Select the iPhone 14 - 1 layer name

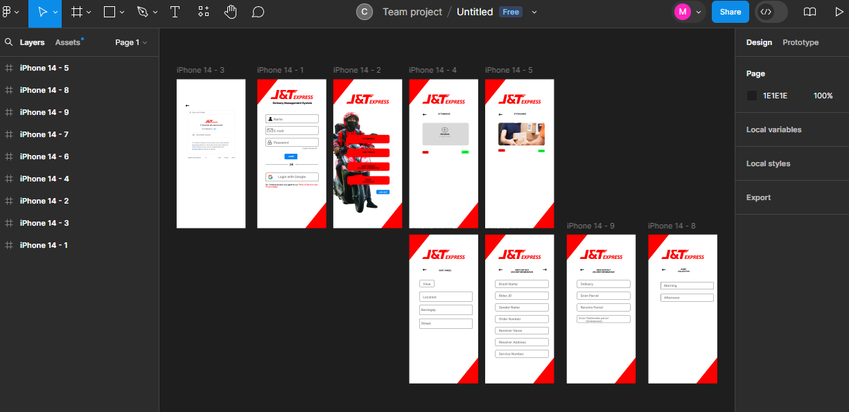[x=44, y=245]
